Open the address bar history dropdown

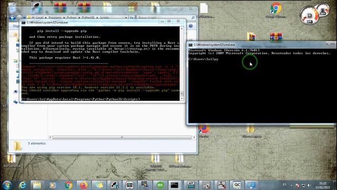126,17
